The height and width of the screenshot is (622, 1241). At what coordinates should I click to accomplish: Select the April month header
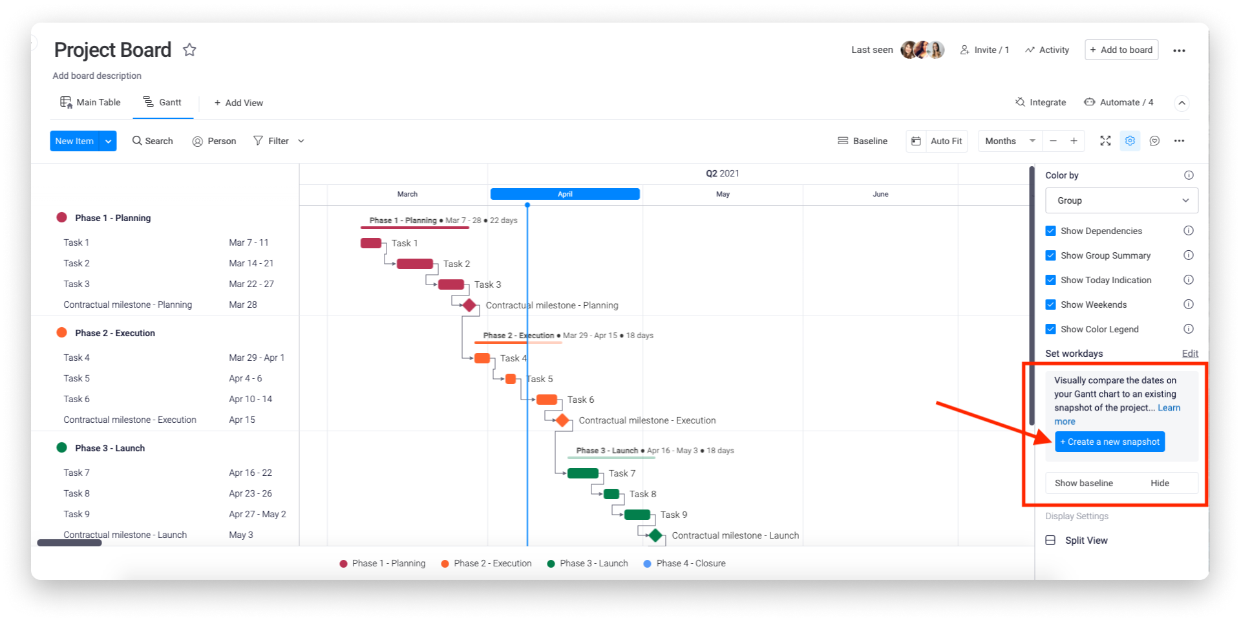pos(565,194)
